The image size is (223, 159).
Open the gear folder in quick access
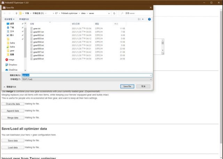[12, 50]
